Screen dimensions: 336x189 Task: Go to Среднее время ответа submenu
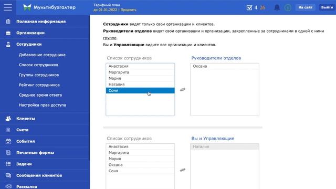[x=40, y=95]
